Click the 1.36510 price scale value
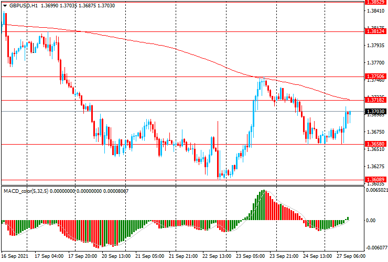Viewport: 388px width, 262px height. tap(376, 149)
